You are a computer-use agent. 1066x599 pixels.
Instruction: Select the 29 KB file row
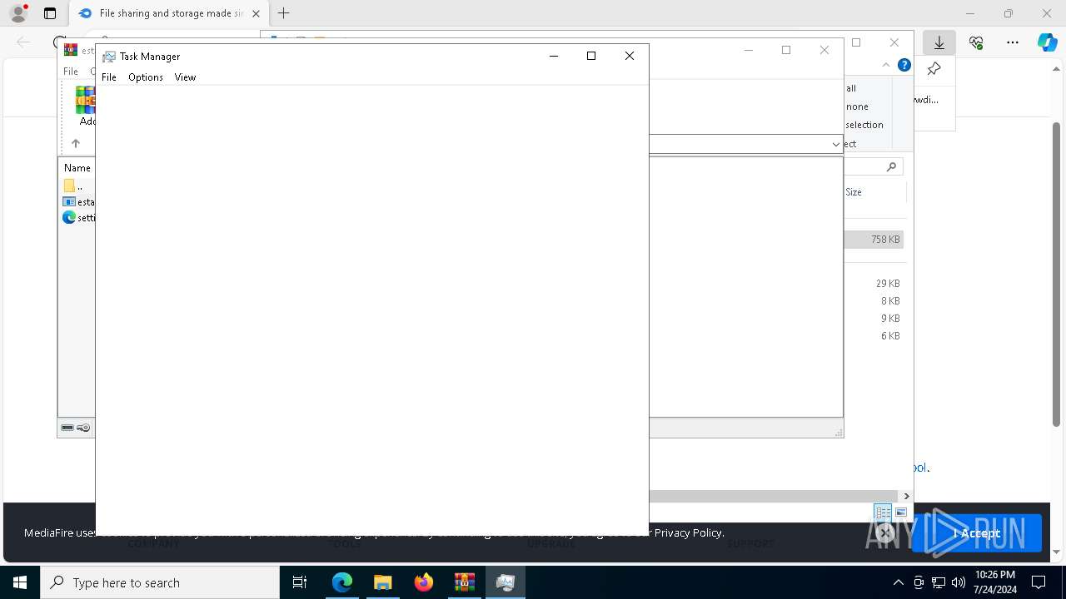pyautogui.click(x=874, y=284)
